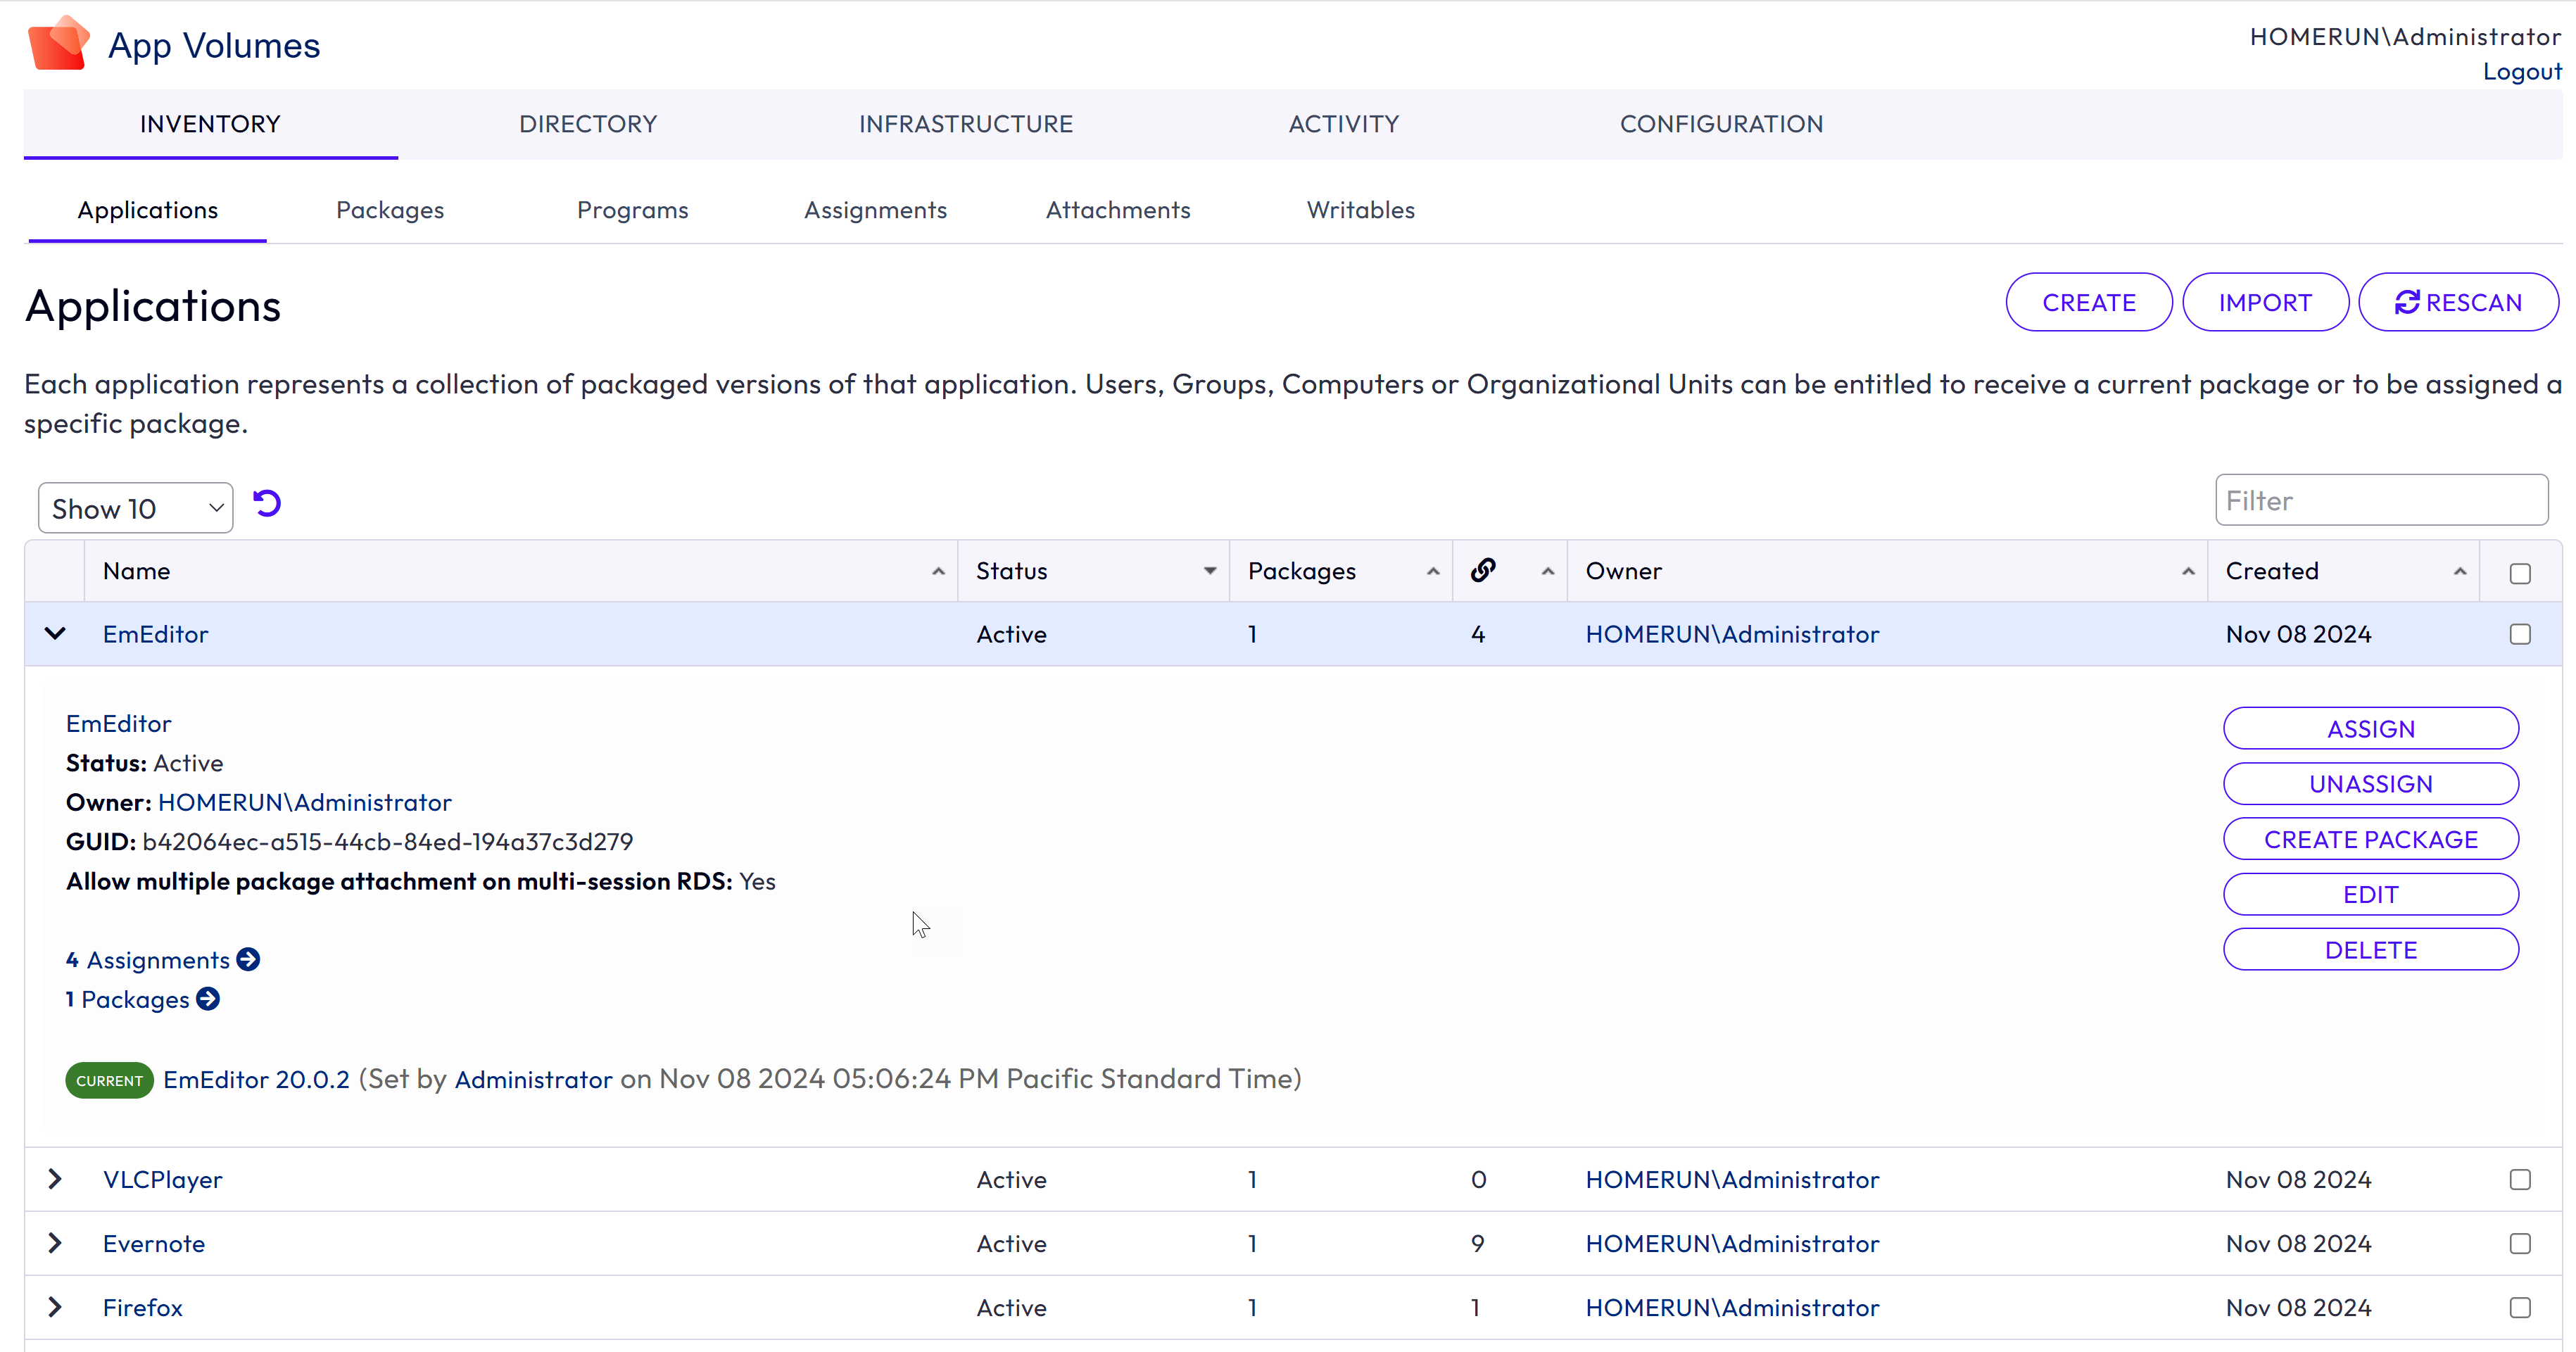Click the arrow icon beside 1 Packages

coord(208,999)
